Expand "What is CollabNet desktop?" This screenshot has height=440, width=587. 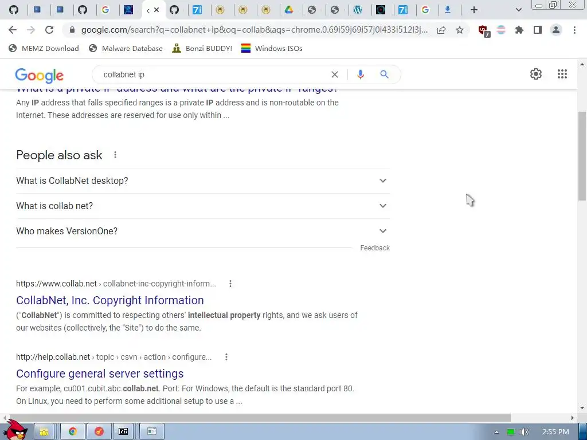(203, 180)
